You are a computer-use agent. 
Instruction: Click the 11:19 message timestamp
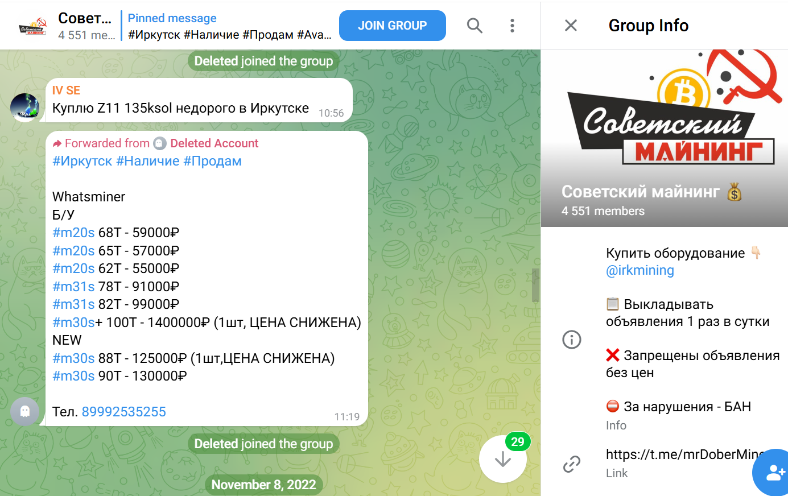point(347,417)
